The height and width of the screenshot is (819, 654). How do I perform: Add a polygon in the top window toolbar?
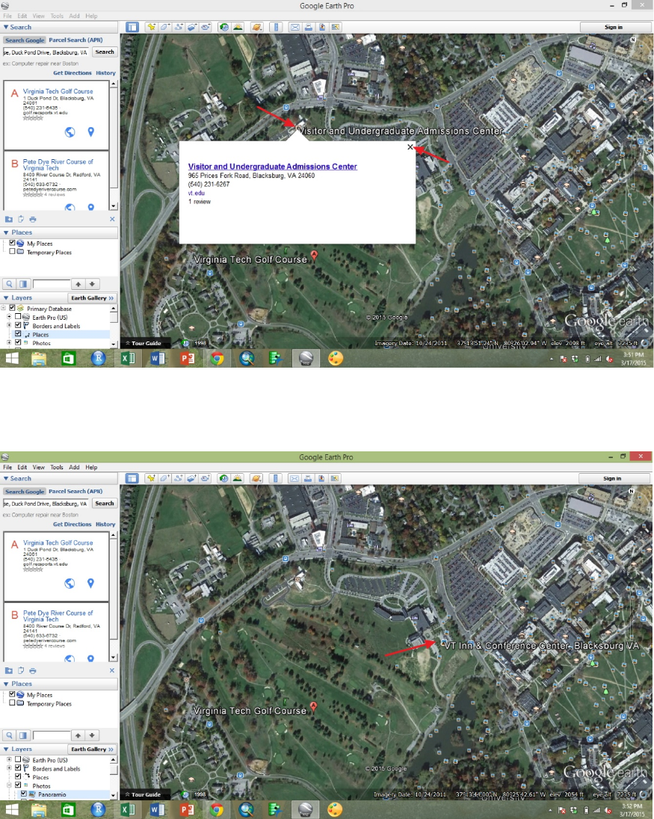tap(164, 27)
